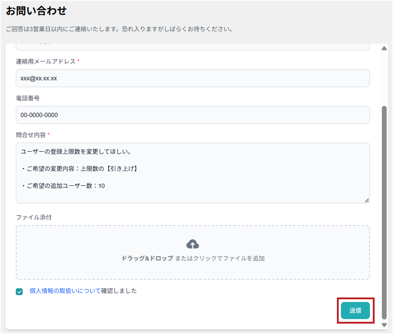Click the textarea resize handle corner
The height and width of the screenshot is (334, 393).
[x=367, y=200]
